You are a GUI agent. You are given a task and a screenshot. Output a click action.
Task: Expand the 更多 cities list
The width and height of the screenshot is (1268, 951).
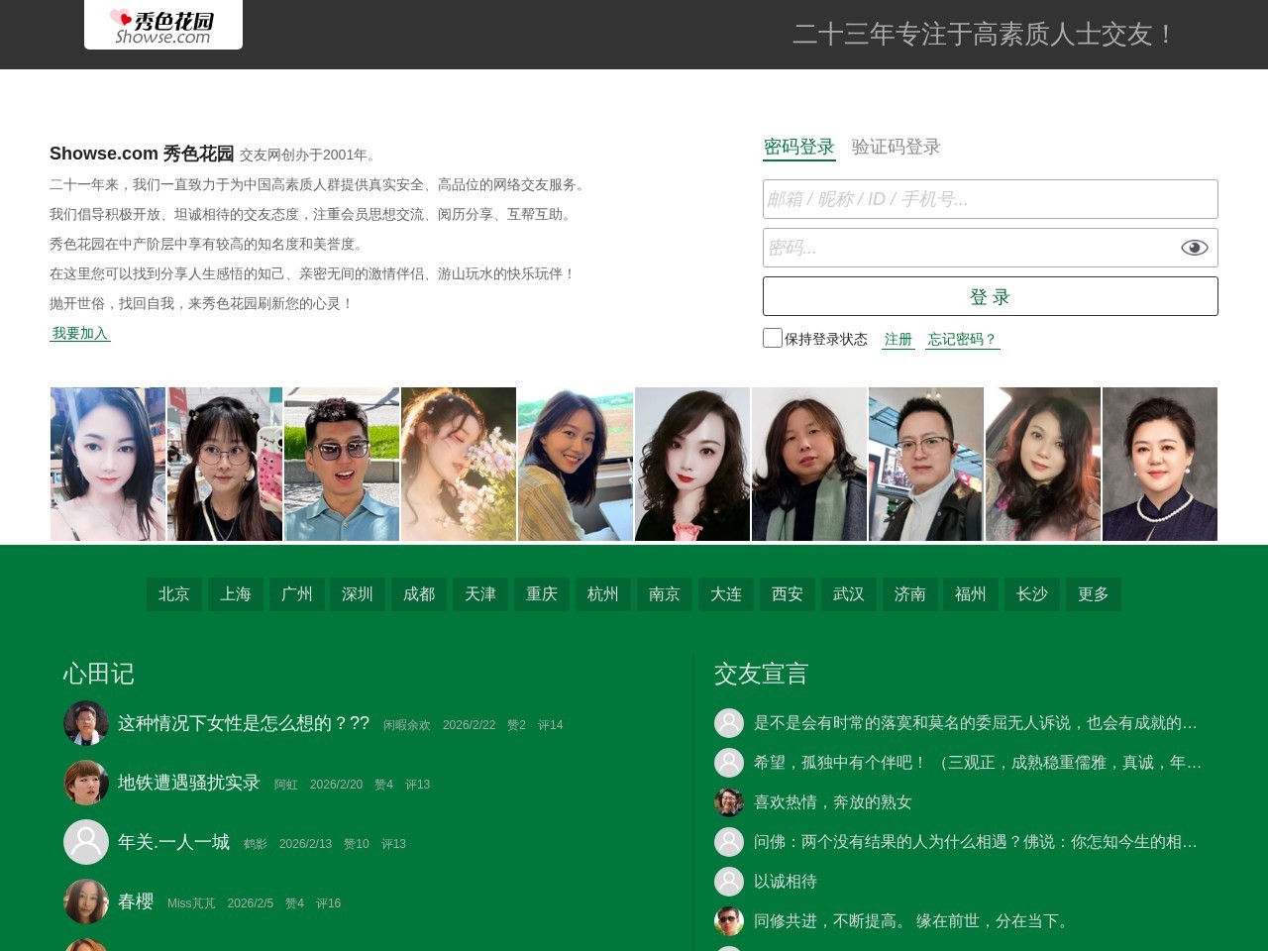tap(1093, 593)
